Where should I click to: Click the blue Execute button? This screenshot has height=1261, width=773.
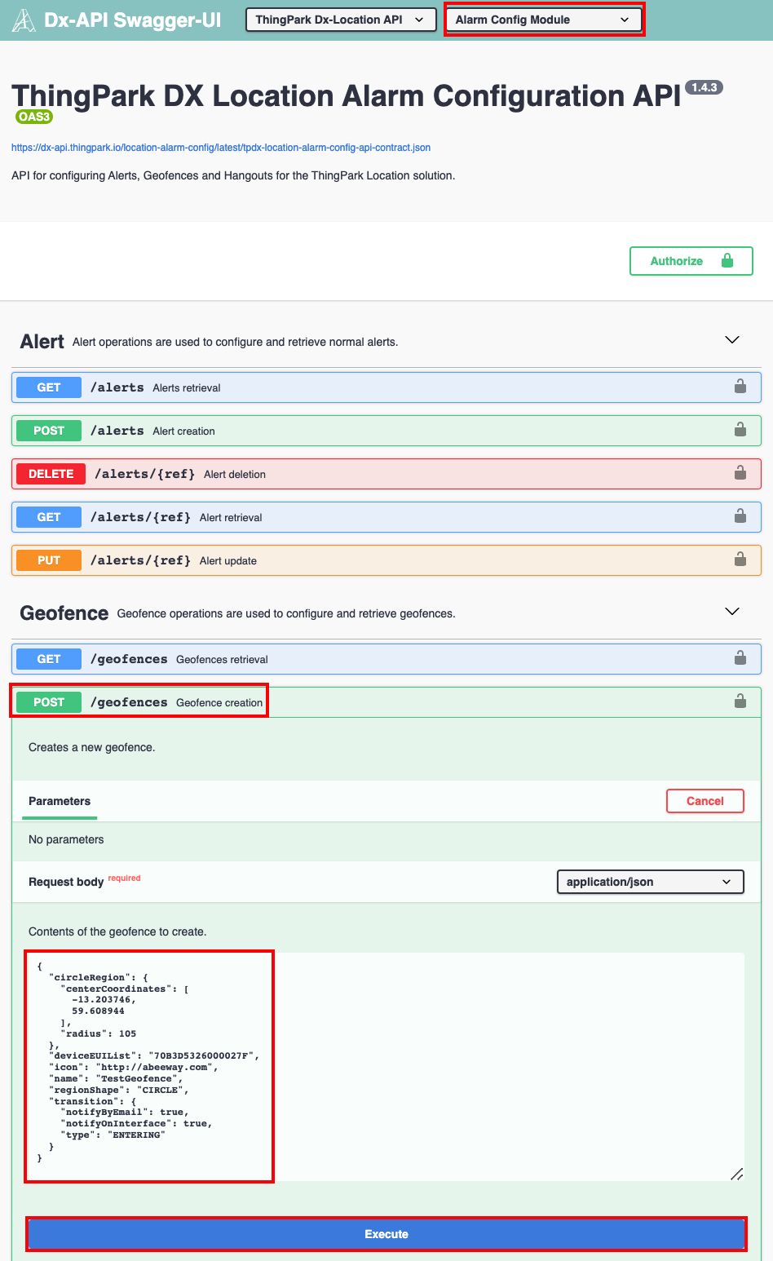pos(386,1234)
